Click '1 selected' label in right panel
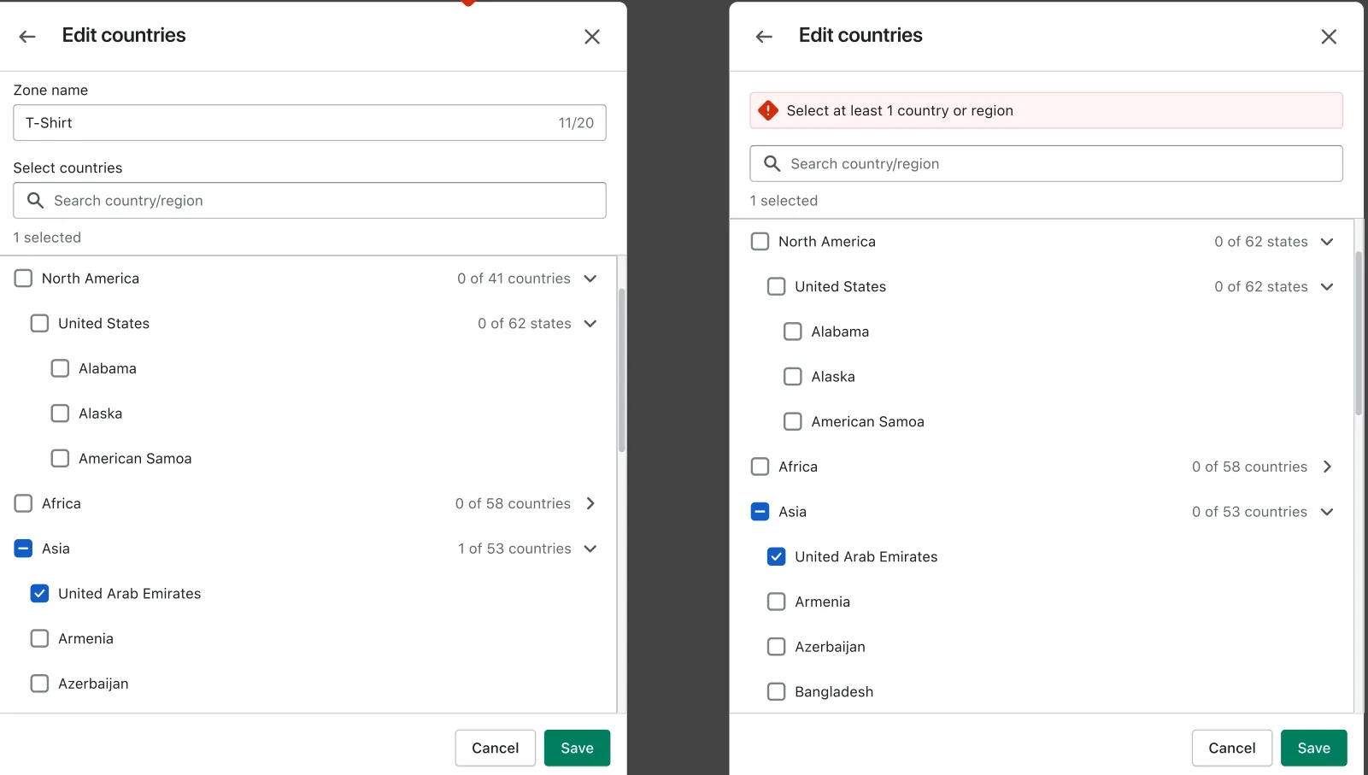The width and height of the screenshot is (1368, 775). [x=784, y=201]
